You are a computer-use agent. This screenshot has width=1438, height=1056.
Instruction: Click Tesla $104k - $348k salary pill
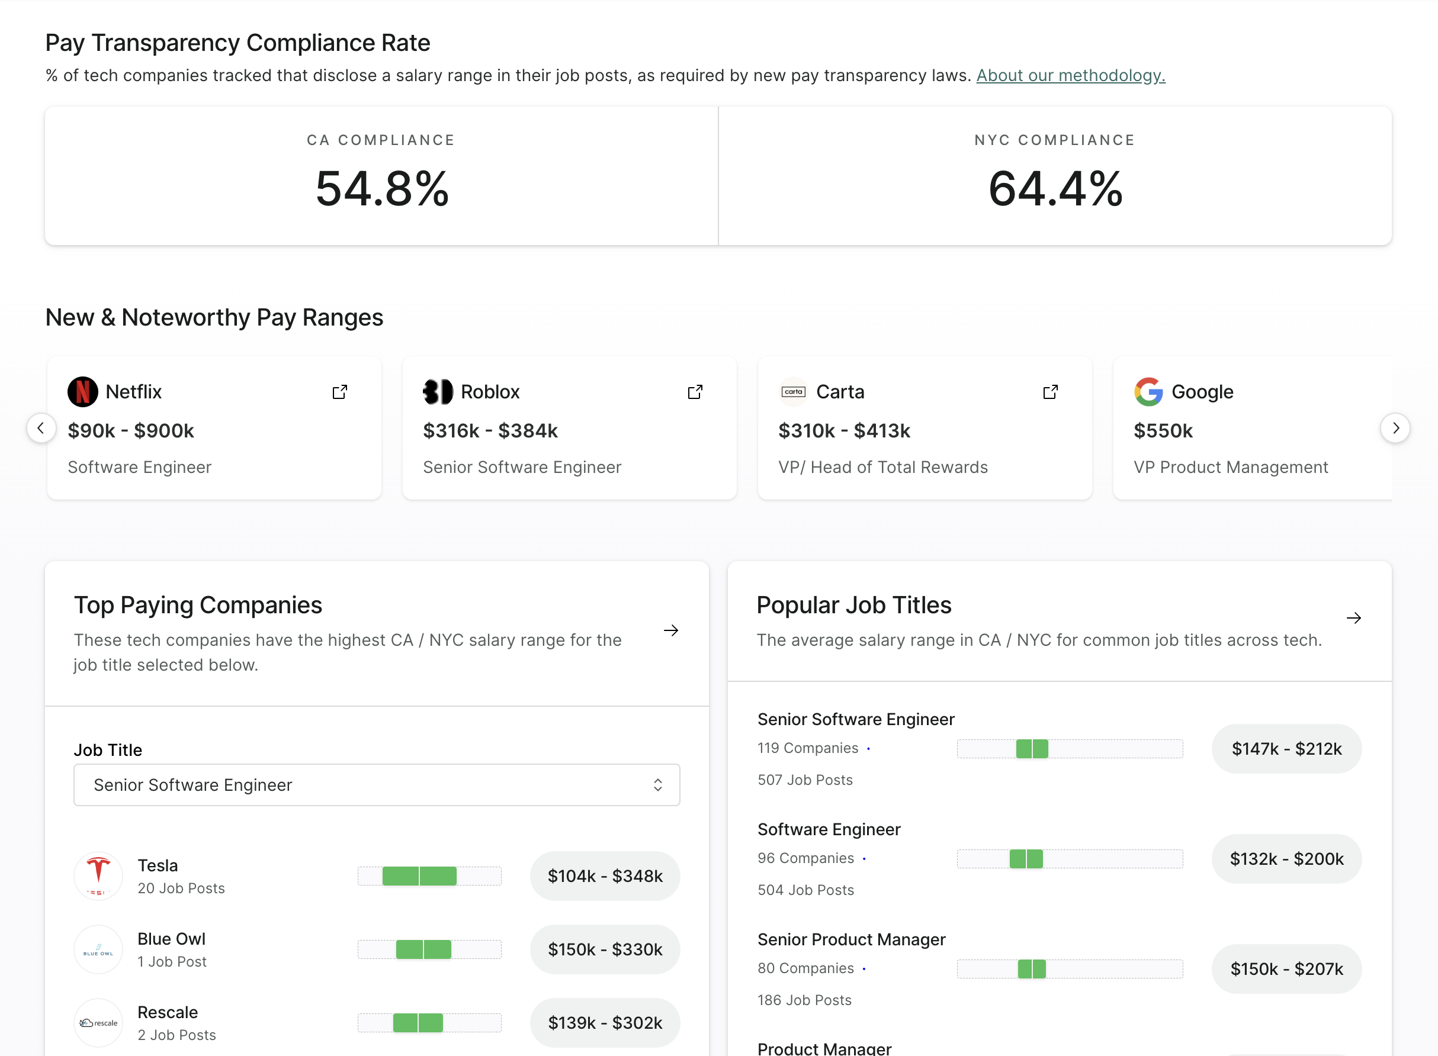pos(605,875)
